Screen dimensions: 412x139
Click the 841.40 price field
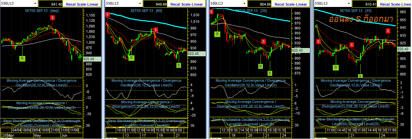(51, 4)
